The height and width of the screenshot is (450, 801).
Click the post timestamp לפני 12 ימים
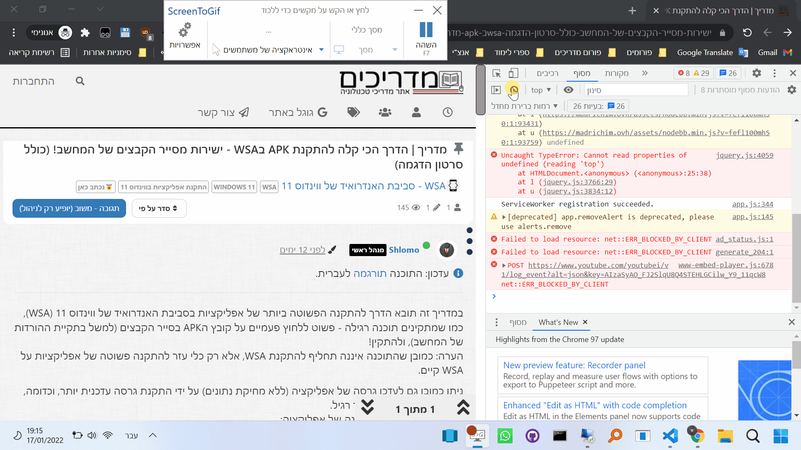(302, 249)
